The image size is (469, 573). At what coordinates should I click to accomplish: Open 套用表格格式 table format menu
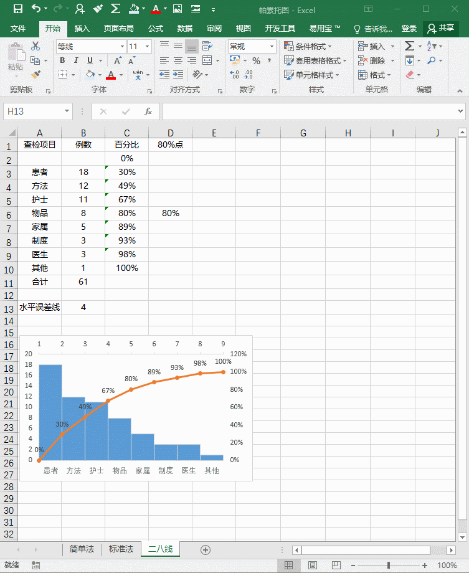(315, 60)
